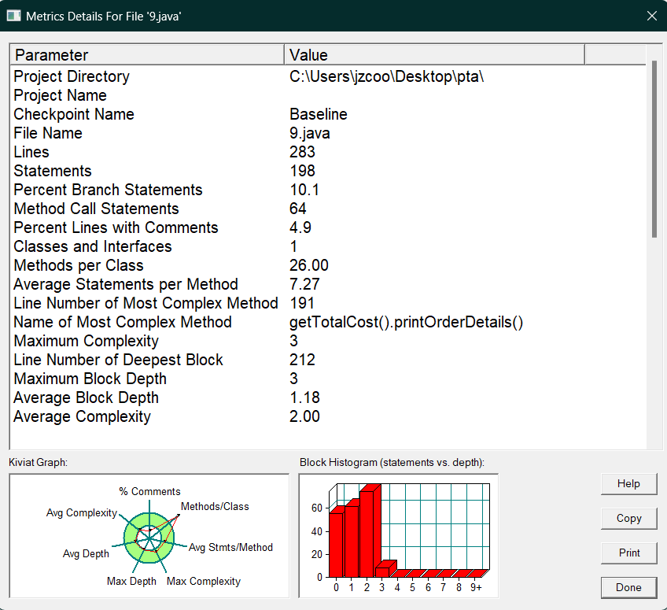Click the metrics list scrollbar thumb
The image size is (667, 610).
coord(654,149)
